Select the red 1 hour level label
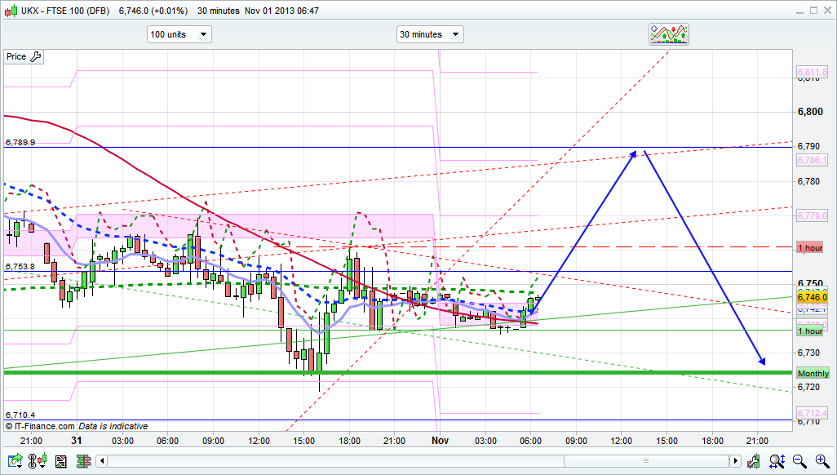Screen dimensions: 837x475 pyautogui.click(x=810, y=247)
